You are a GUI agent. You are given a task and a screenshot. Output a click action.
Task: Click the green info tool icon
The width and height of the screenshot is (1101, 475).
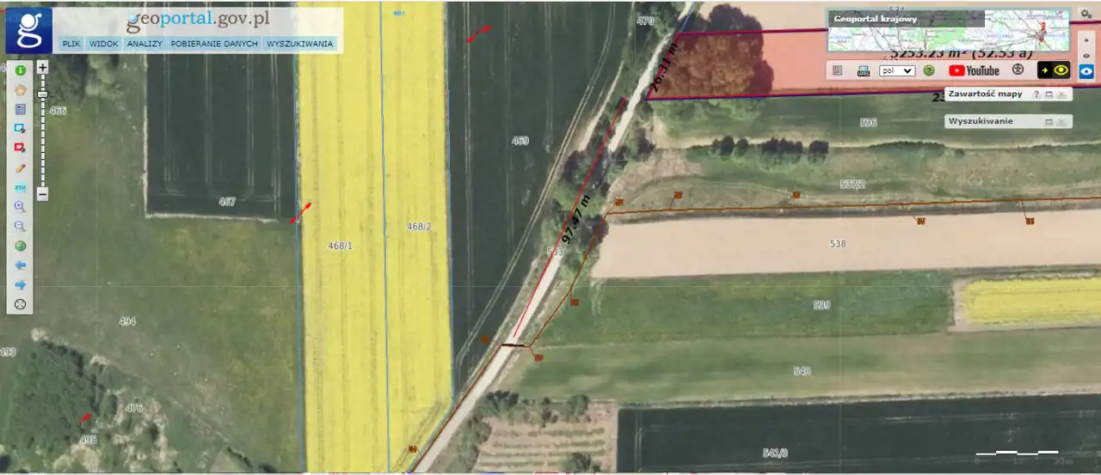(x=20, y=70)
